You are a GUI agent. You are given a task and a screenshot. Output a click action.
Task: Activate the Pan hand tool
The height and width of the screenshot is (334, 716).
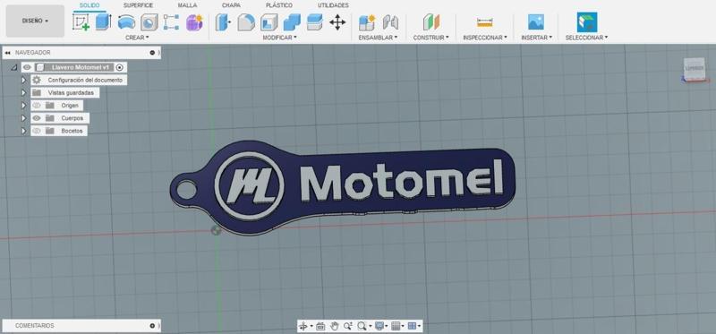tap(334, 326)
